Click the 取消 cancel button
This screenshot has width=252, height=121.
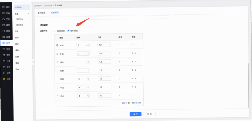pyautogui.click(x=149, y=114)
